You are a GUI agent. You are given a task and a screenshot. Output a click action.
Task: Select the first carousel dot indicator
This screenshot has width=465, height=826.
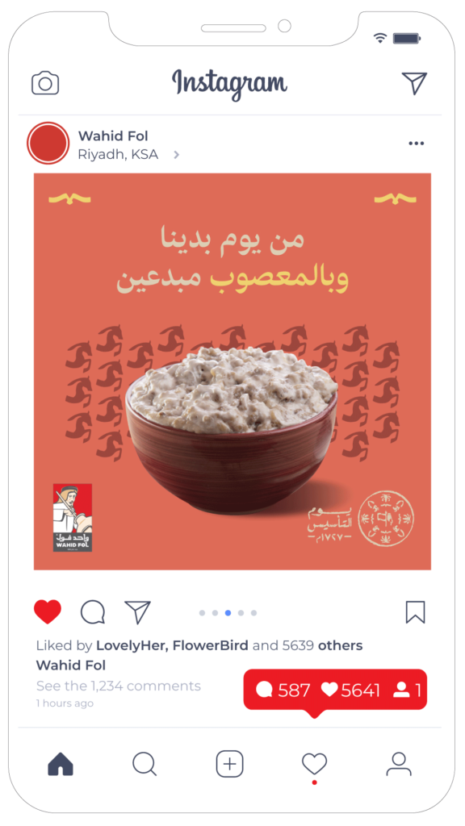click(202, 613)
